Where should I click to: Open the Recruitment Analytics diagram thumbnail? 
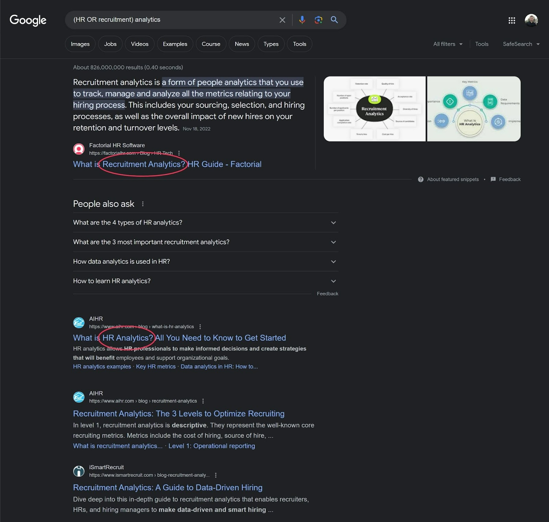(x=374, y=109)
